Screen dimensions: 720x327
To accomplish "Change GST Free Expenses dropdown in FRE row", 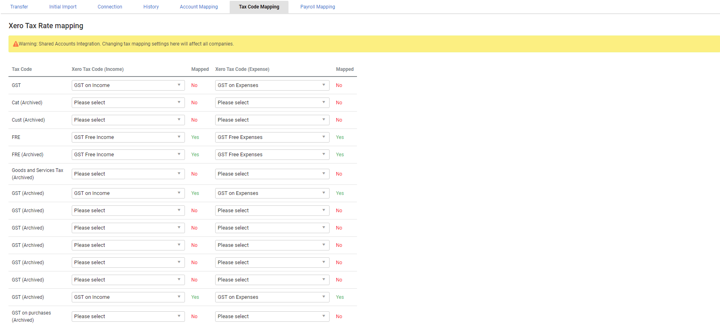I will pos(272,137).
